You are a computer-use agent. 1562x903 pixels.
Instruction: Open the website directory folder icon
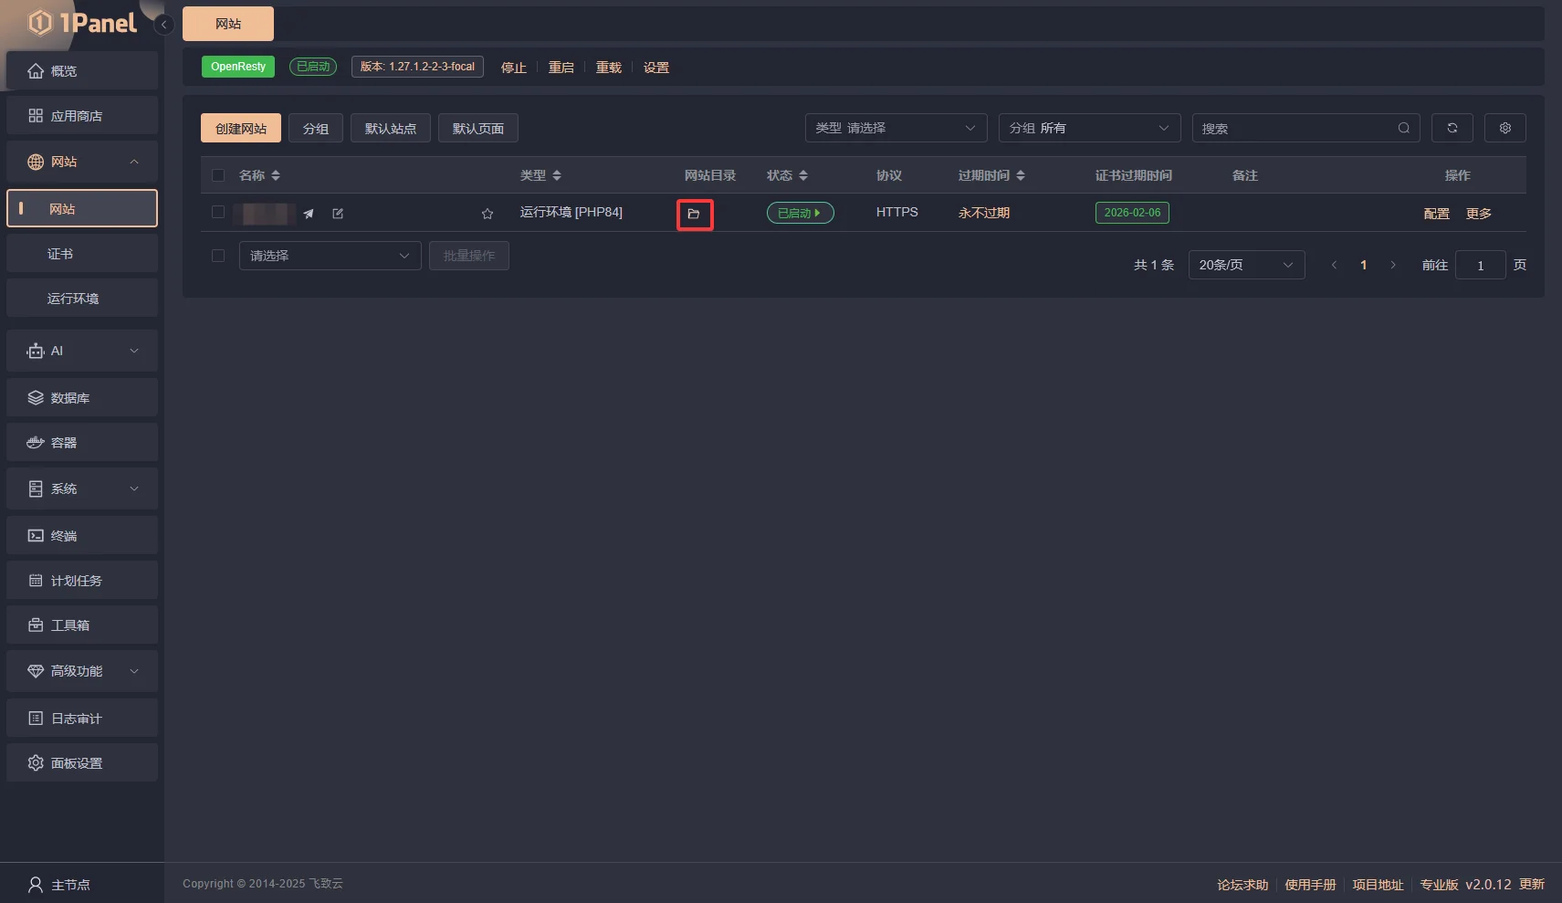point(694,215)
